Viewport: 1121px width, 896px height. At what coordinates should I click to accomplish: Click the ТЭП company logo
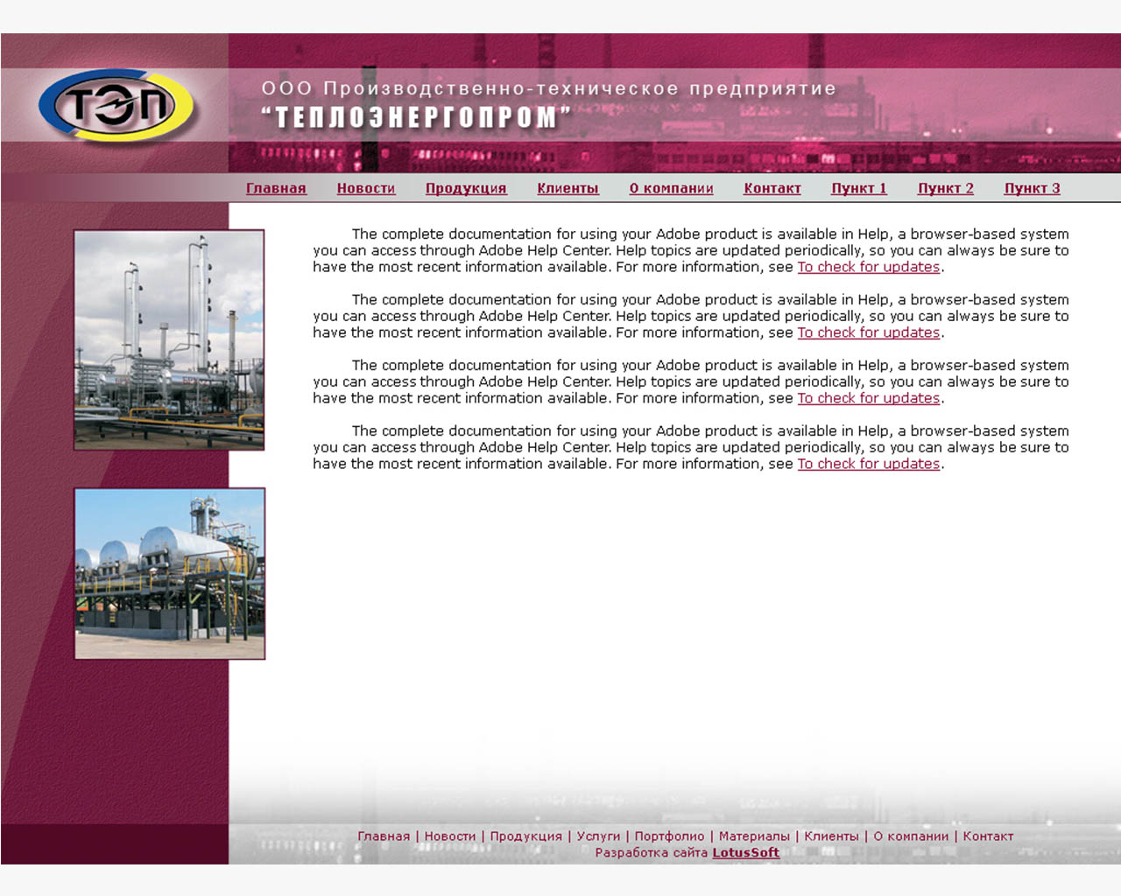pyautogui.click(x=116, y=106)
